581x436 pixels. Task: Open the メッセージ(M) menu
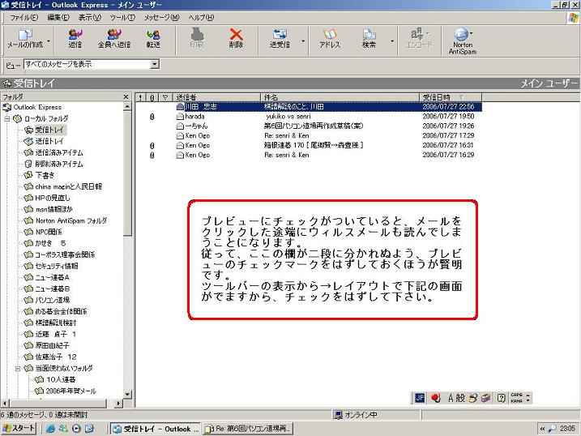[161, 17]
